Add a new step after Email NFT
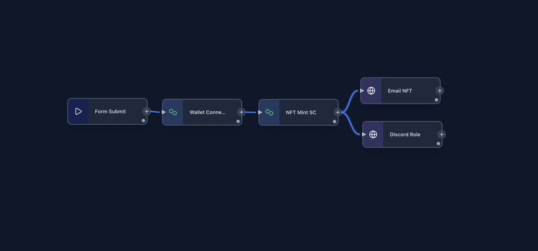The width and height of the screenshot is (538, 251). [x=440, y=91]
